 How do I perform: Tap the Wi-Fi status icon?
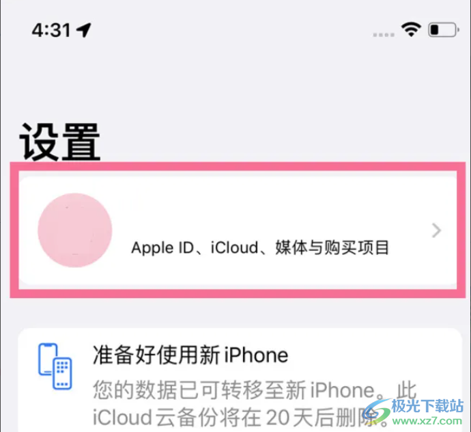[x=411, y=29]
